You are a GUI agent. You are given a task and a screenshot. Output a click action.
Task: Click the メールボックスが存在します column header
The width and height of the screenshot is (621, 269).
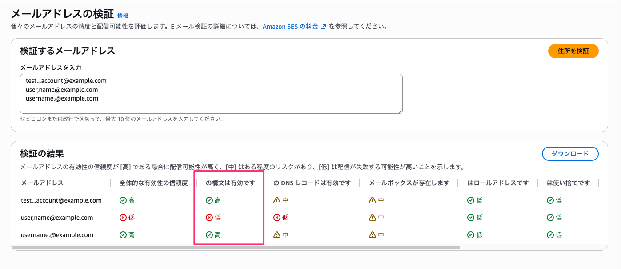point(409,183)
